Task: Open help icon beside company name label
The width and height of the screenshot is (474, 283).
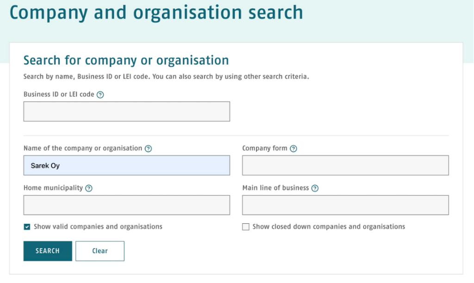Action: coord(148,148)
